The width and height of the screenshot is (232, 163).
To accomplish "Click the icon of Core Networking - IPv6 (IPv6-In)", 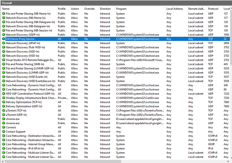I will pos(4,149).
